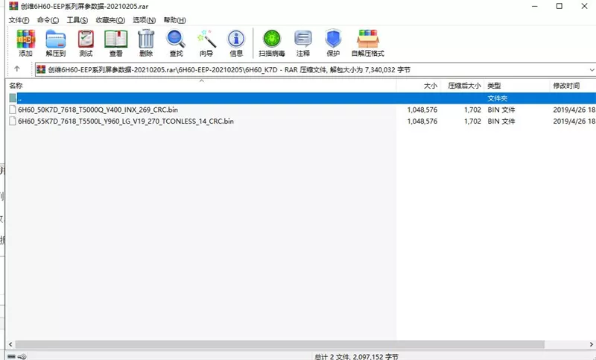Open the Favorites (收藏夹) menu
This screenshot has height=360, width=596.
tap(110, 20)
